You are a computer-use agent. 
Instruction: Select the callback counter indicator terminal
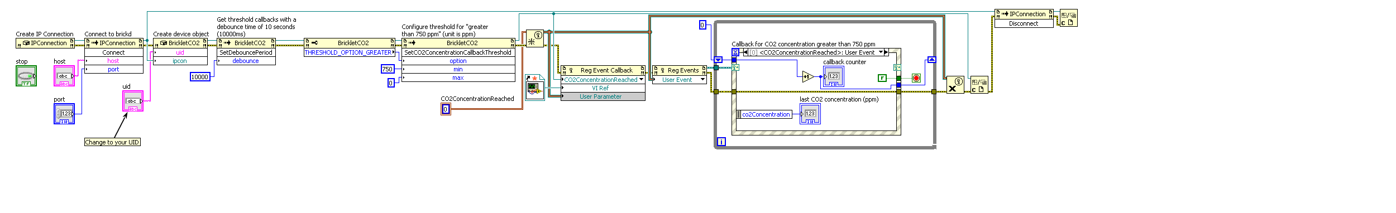833,76
